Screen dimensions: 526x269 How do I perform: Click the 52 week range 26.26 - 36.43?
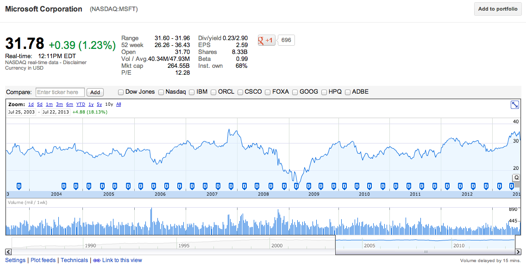point(172,45)
